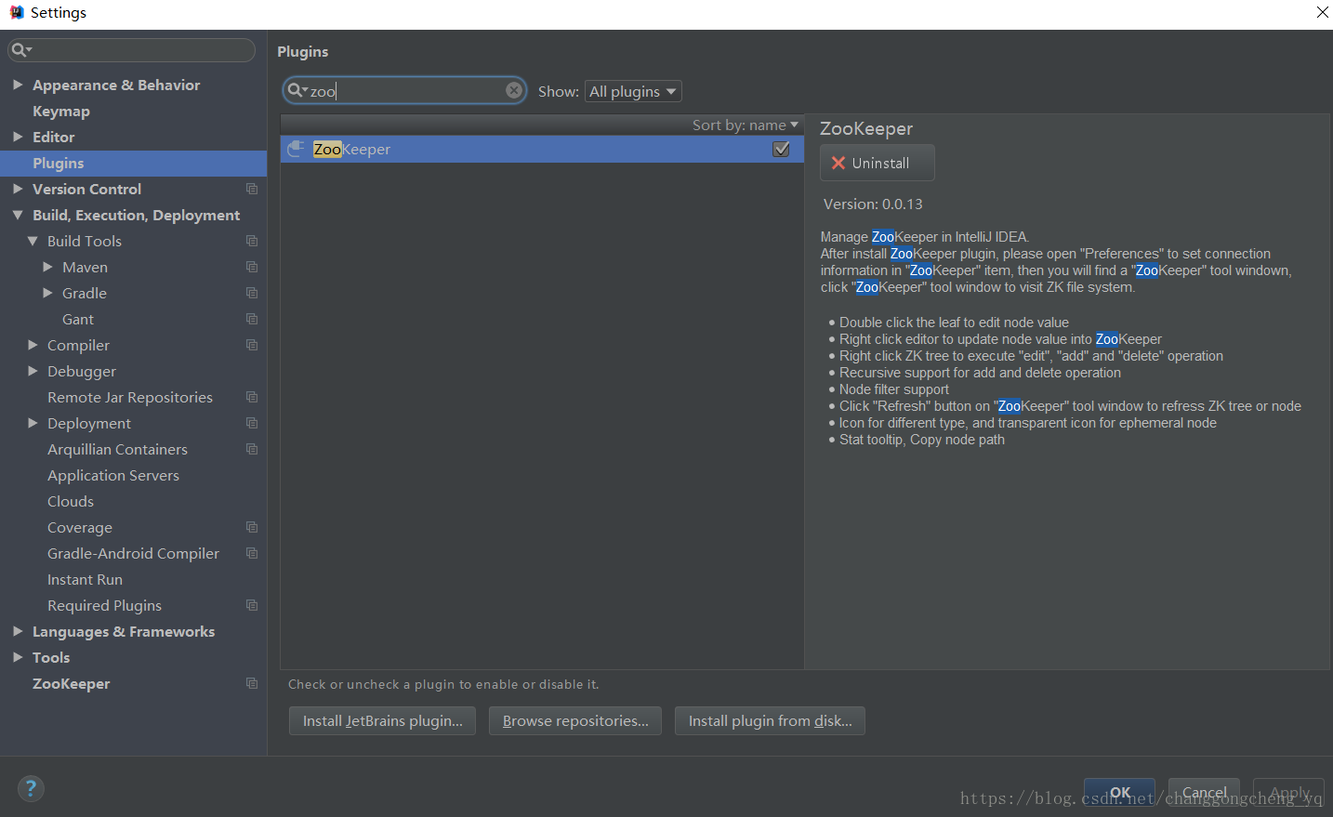Click project-level icon beside Arquillian Containers
1333x817 pixels.
[251, 449]
